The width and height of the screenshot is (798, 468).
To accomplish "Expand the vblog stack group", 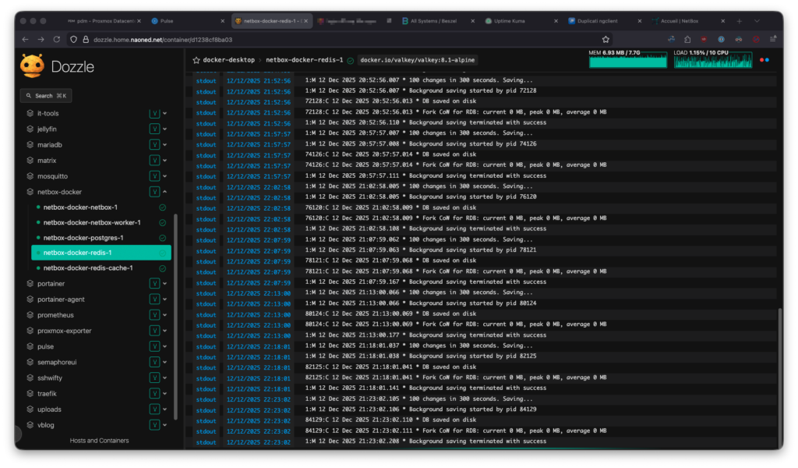I will click(164, 425).
